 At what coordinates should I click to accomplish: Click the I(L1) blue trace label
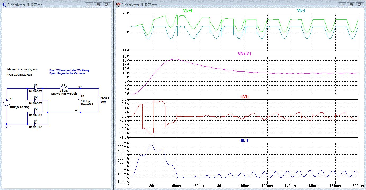point(245,140)
